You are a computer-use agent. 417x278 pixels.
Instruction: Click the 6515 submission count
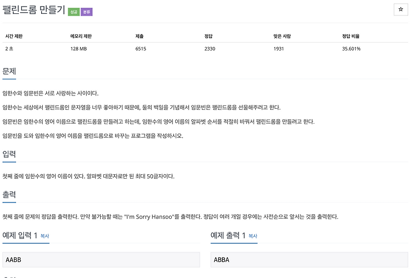click(x=141, y=49)
